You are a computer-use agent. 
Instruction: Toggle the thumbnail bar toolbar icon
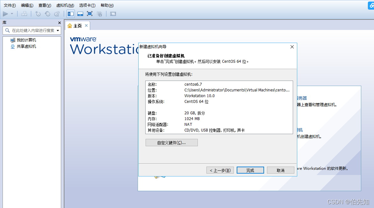click(x=80, y=14)
